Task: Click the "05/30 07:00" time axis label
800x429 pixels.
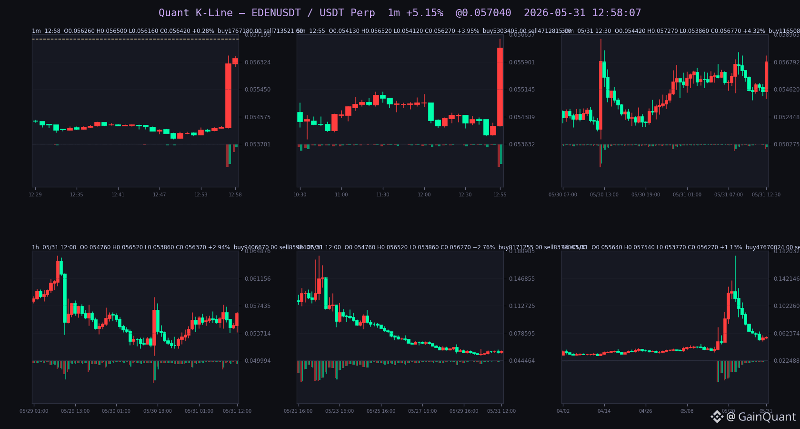Action: coord(563,194)
